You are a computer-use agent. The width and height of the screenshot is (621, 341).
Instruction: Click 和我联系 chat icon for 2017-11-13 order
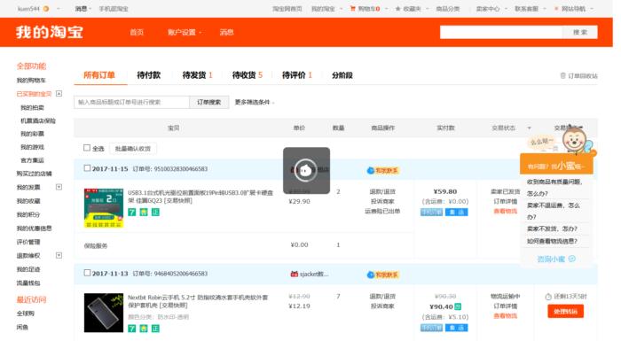pyautogui.click(x=370, y=275)
